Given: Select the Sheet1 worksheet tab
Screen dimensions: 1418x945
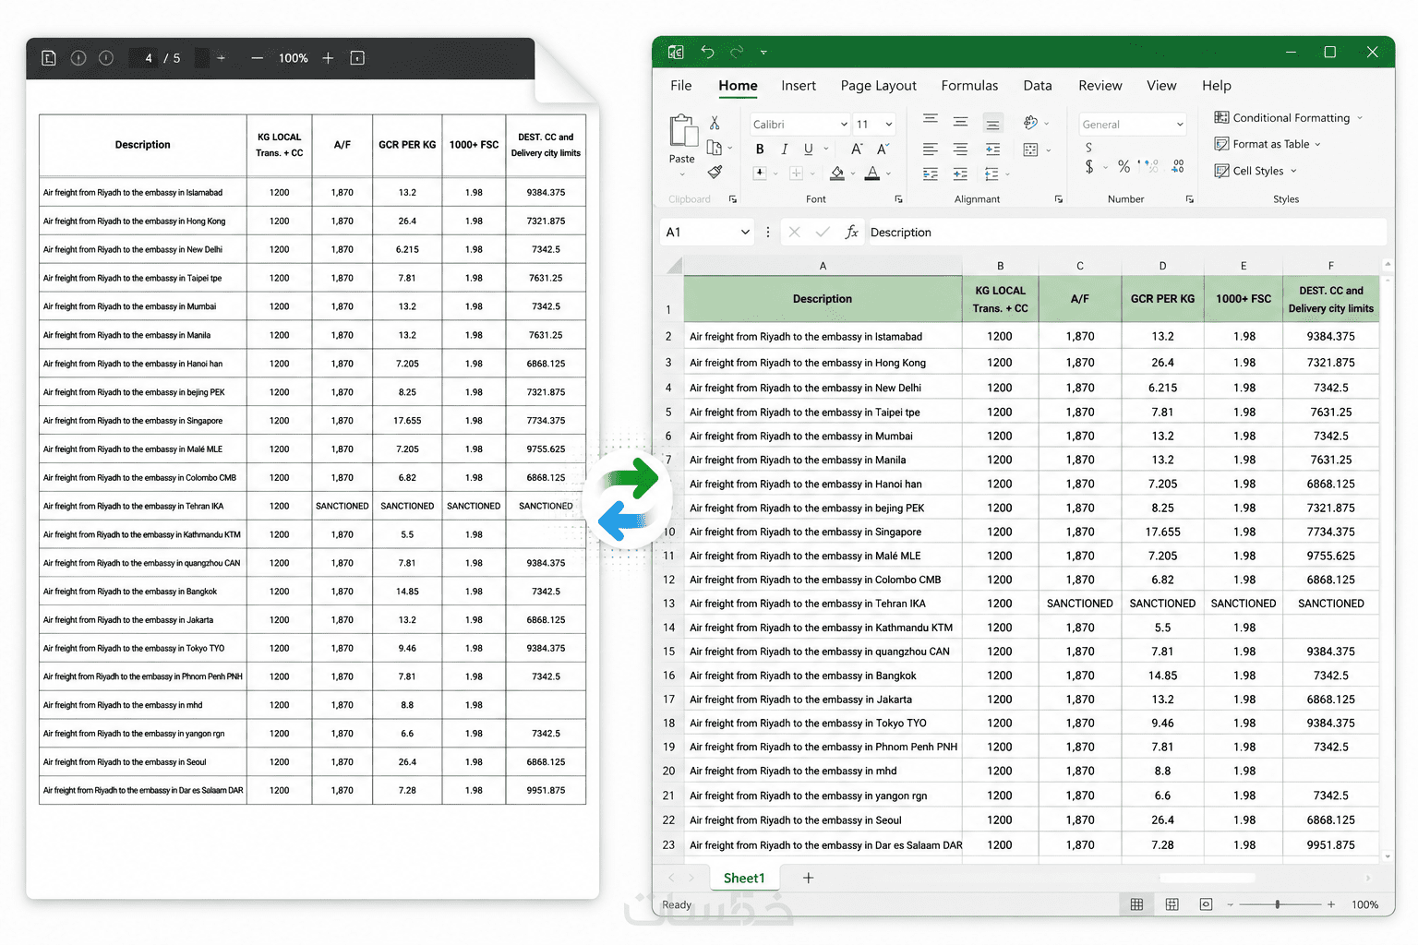Looking at the screenshot, I should 744,879.
